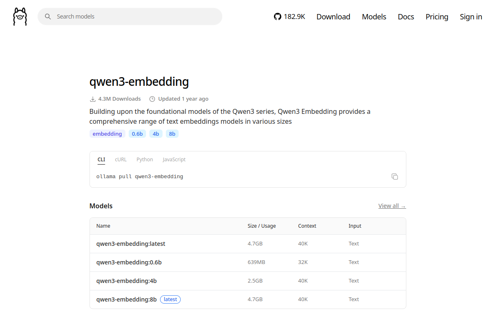Click the latest badge on 8b row

[170, 299]
